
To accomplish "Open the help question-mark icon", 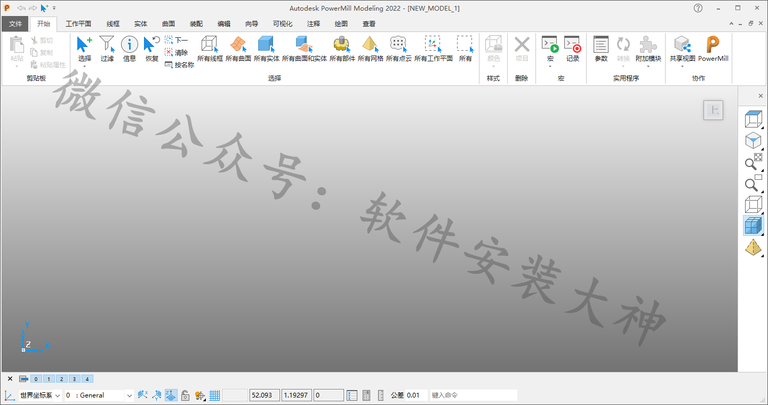I will 698,8.
